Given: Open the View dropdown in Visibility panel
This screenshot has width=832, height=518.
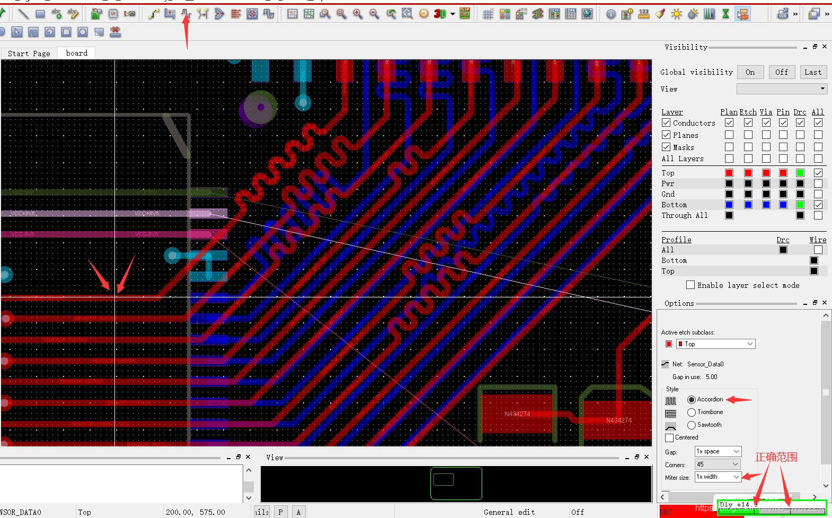Looking at the screenshot, I should pos(782,89).
